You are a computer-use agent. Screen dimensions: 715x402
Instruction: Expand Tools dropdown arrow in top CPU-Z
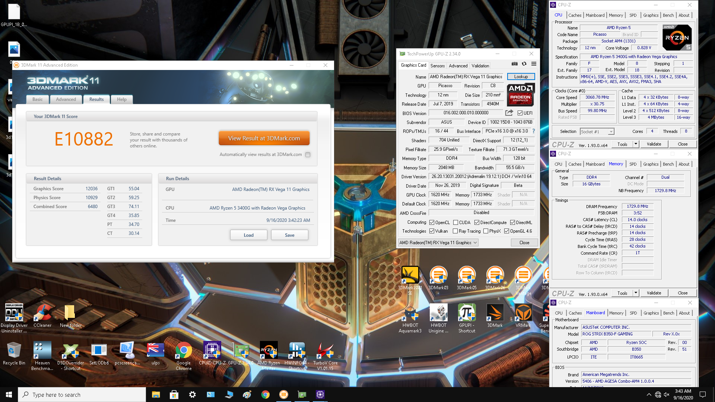(636, 144)
